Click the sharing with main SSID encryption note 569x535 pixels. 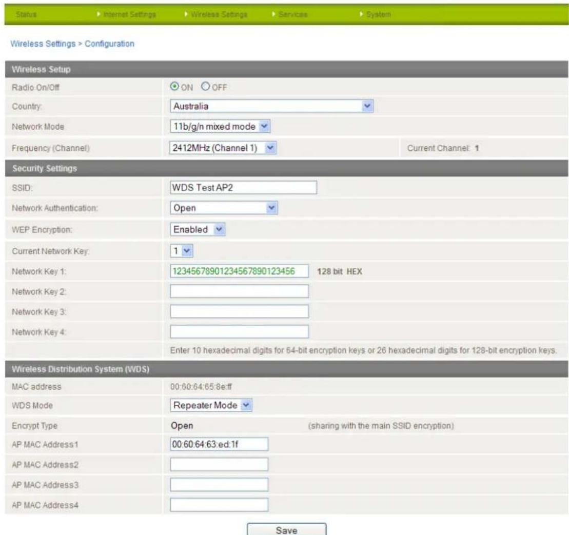coord(381,425)
